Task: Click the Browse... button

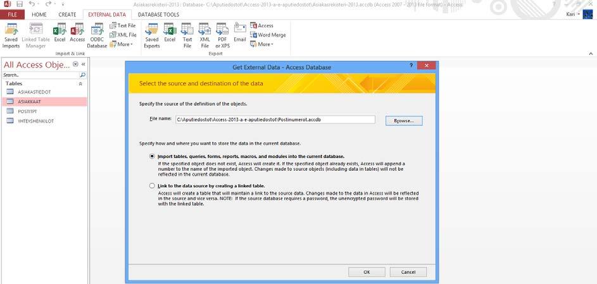Action: click(404, 121)
